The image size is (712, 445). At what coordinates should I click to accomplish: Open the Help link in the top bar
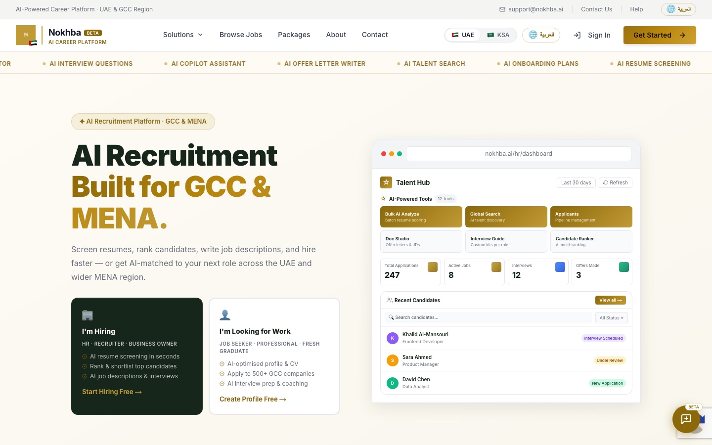click(x=636, y=9)
